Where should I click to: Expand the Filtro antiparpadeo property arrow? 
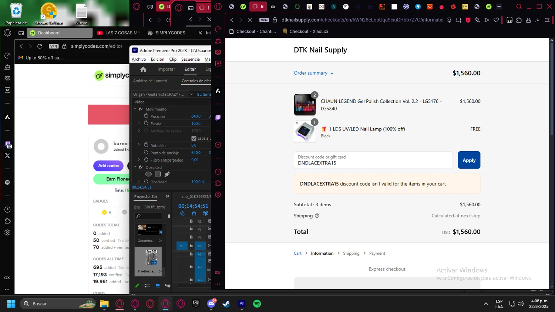pyautogui.click(x=139, y=160)
